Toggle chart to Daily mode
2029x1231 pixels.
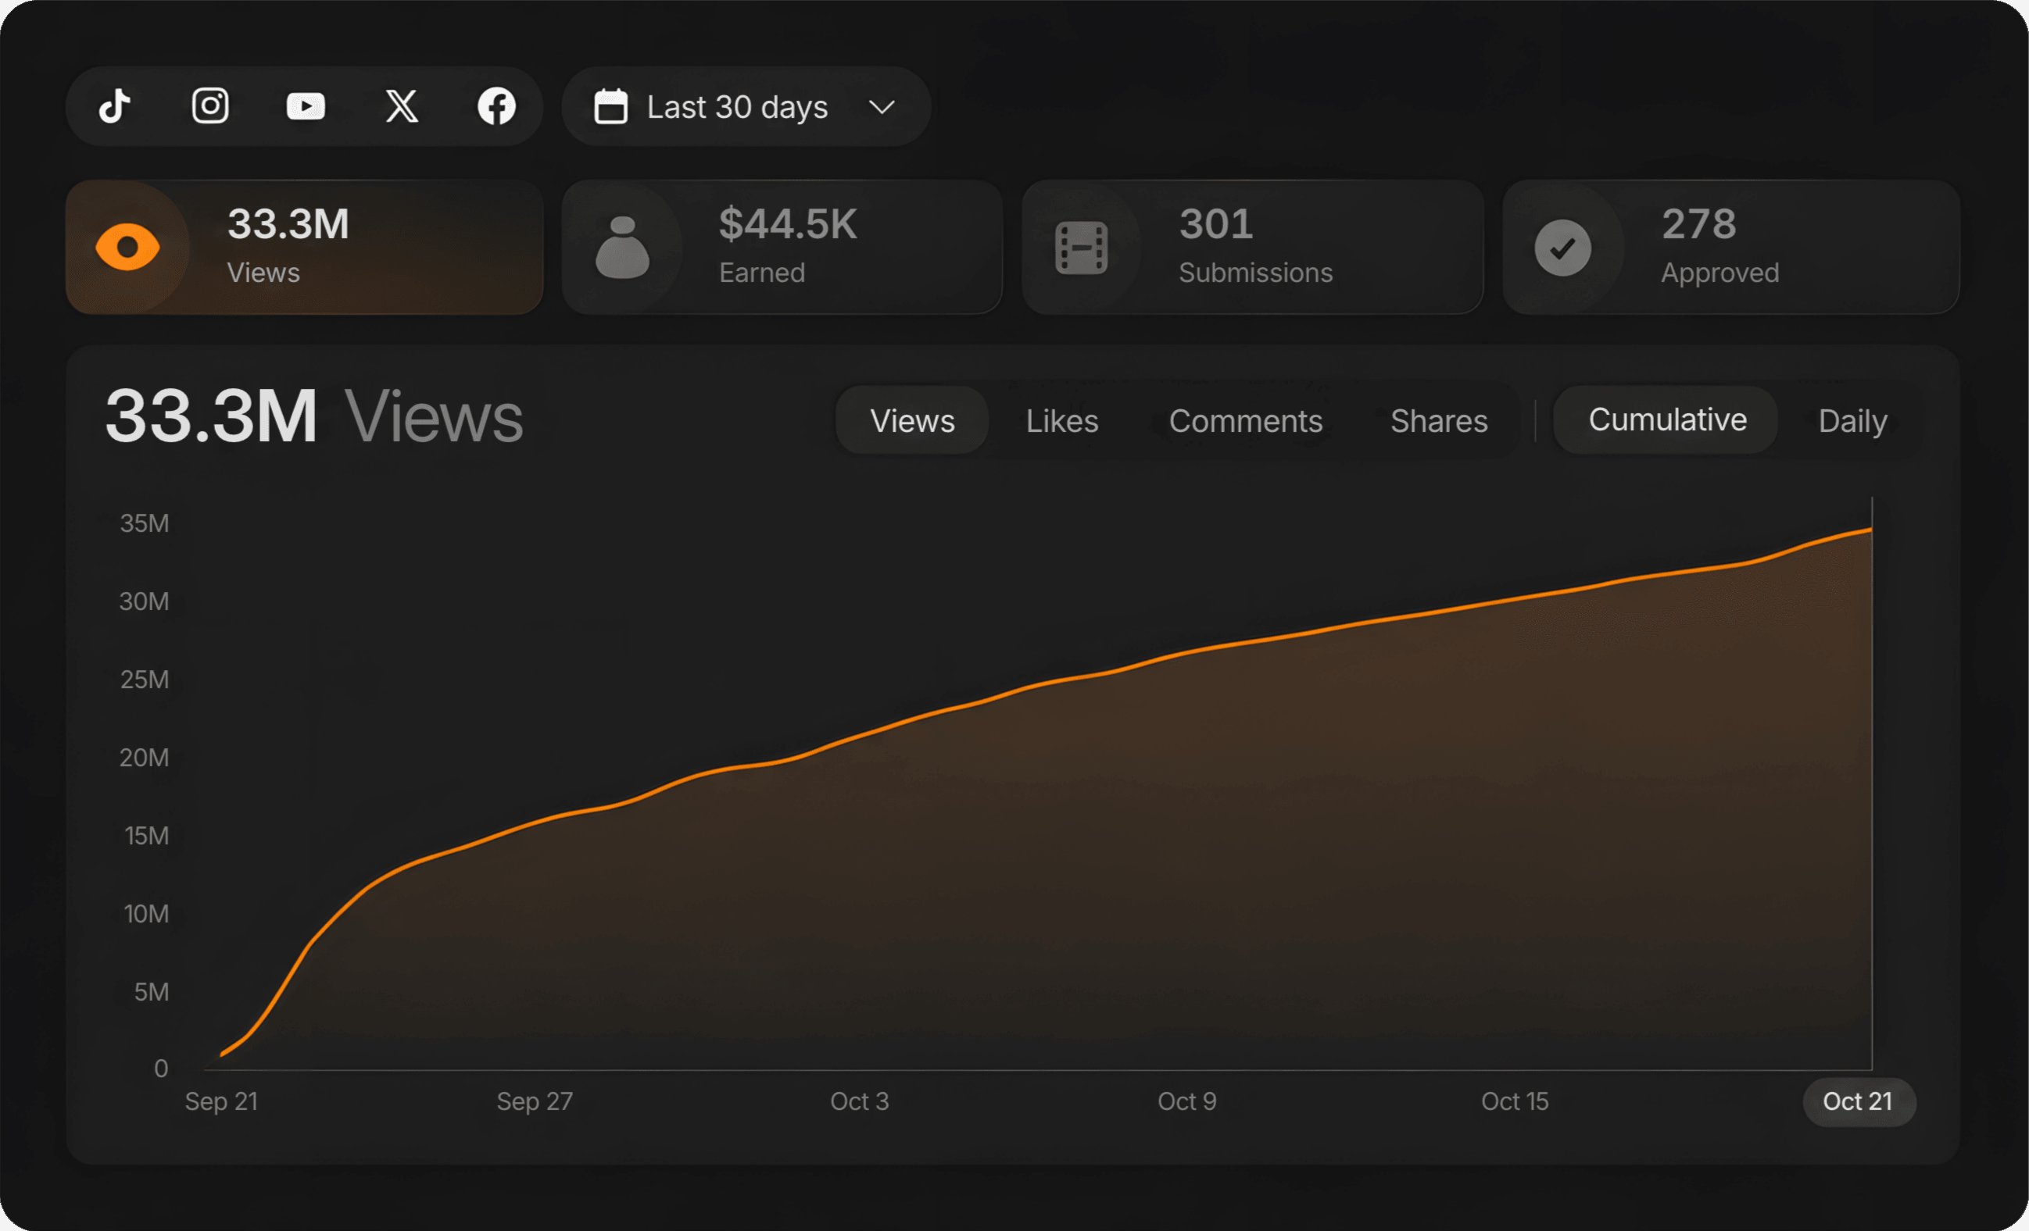tap(1852, 420)
